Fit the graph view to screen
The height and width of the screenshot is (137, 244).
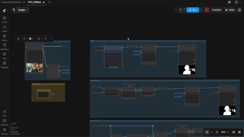pyautogui.click(x=217, y=132)
